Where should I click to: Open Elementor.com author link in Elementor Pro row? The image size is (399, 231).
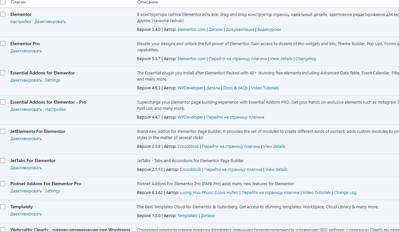coord(192,59)
